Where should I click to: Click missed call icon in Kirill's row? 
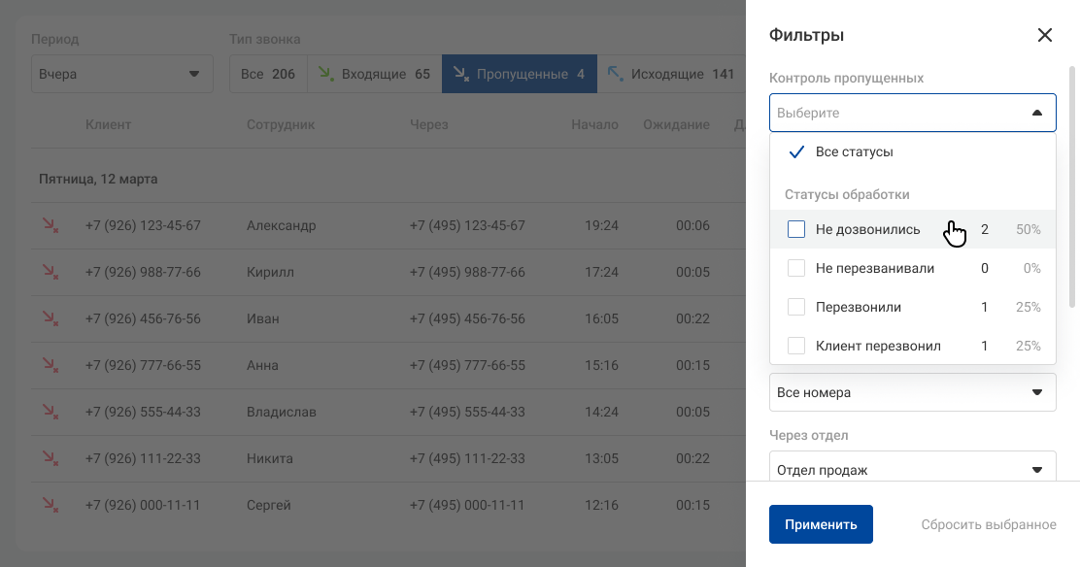click(50, 272)
